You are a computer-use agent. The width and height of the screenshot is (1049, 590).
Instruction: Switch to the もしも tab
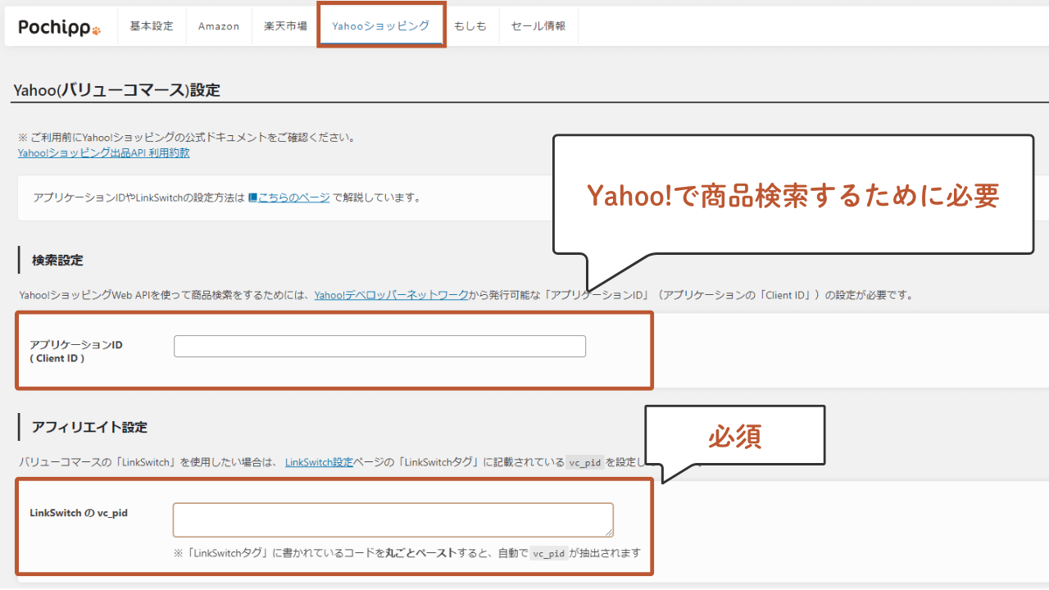point(470,26)
